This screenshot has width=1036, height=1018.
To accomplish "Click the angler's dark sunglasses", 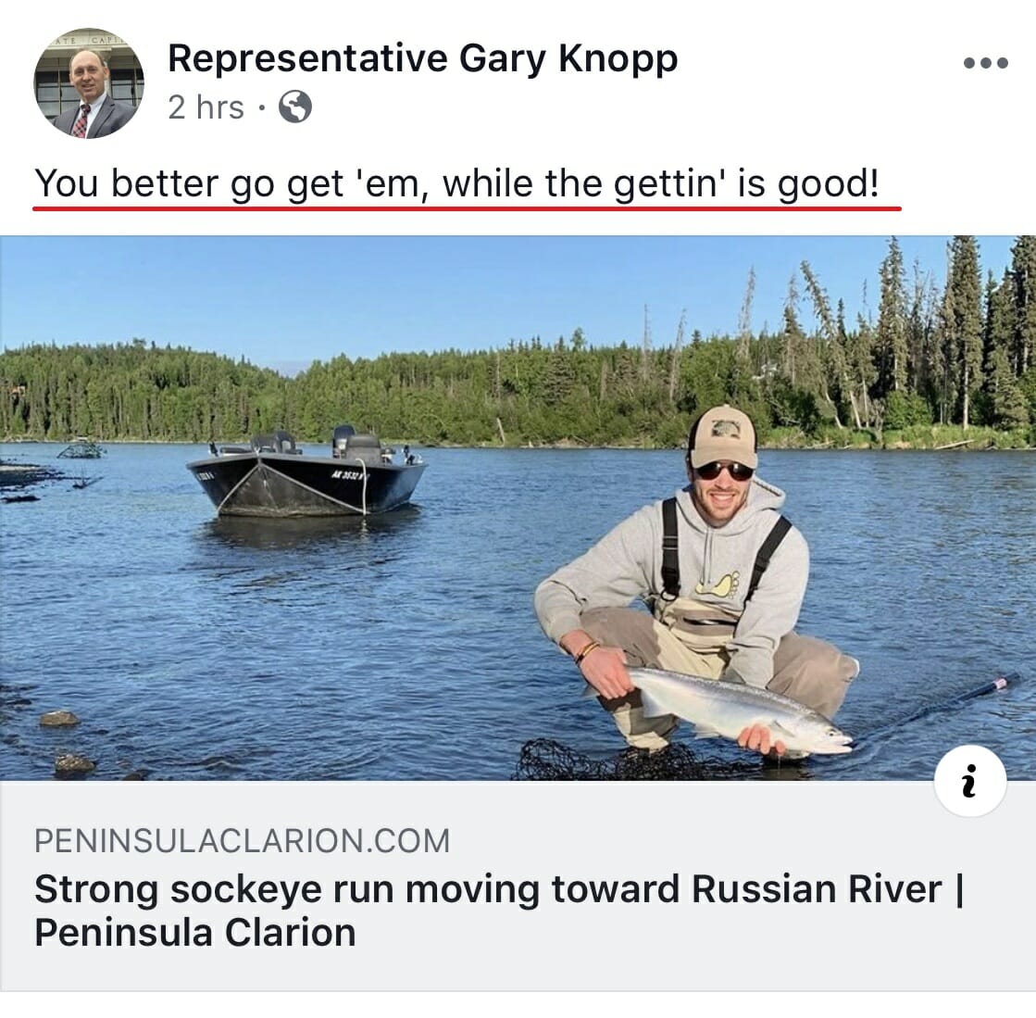I will pyautogui.click(x=724, y=471).
